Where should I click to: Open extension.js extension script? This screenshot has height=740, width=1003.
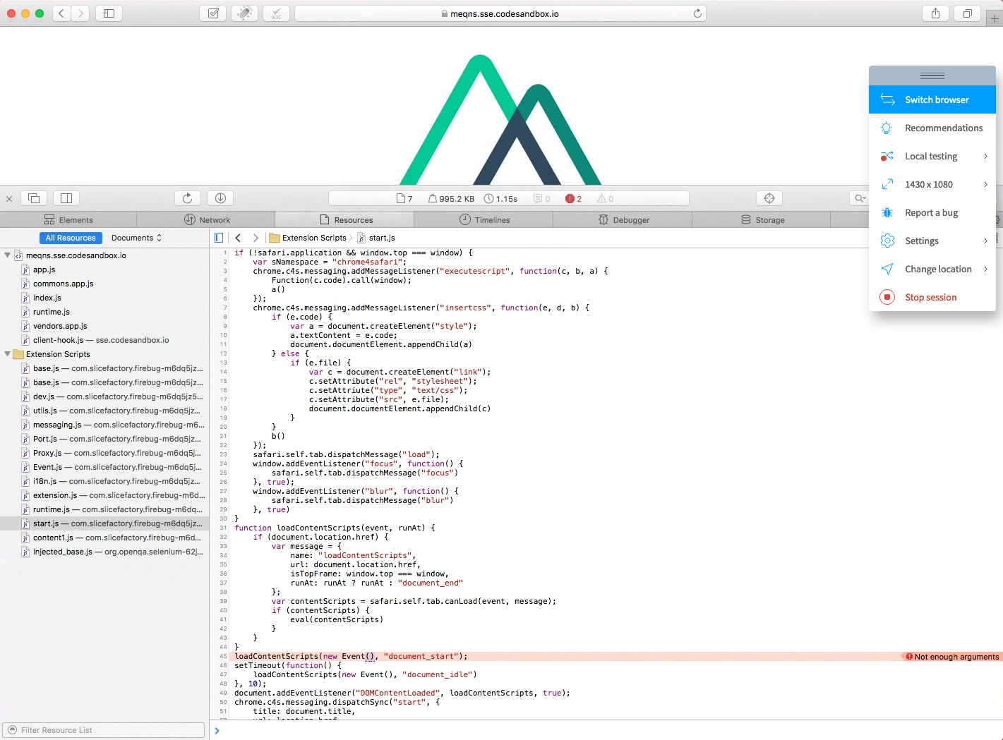point(104,495)
